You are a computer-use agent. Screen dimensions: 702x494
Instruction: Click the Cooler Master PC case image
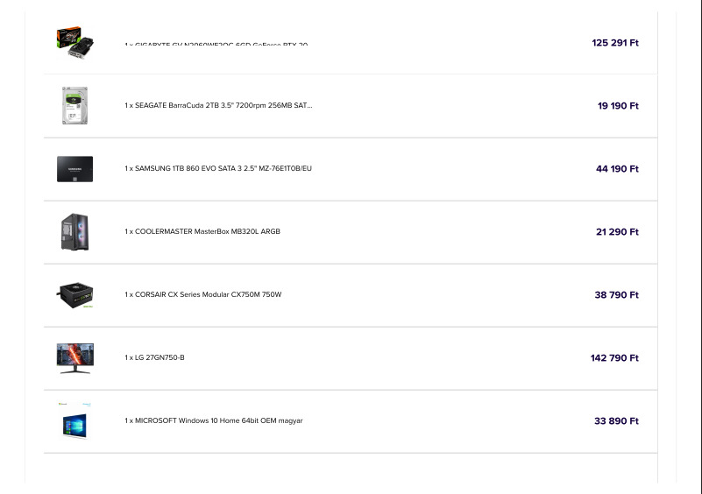click(74, 232)
